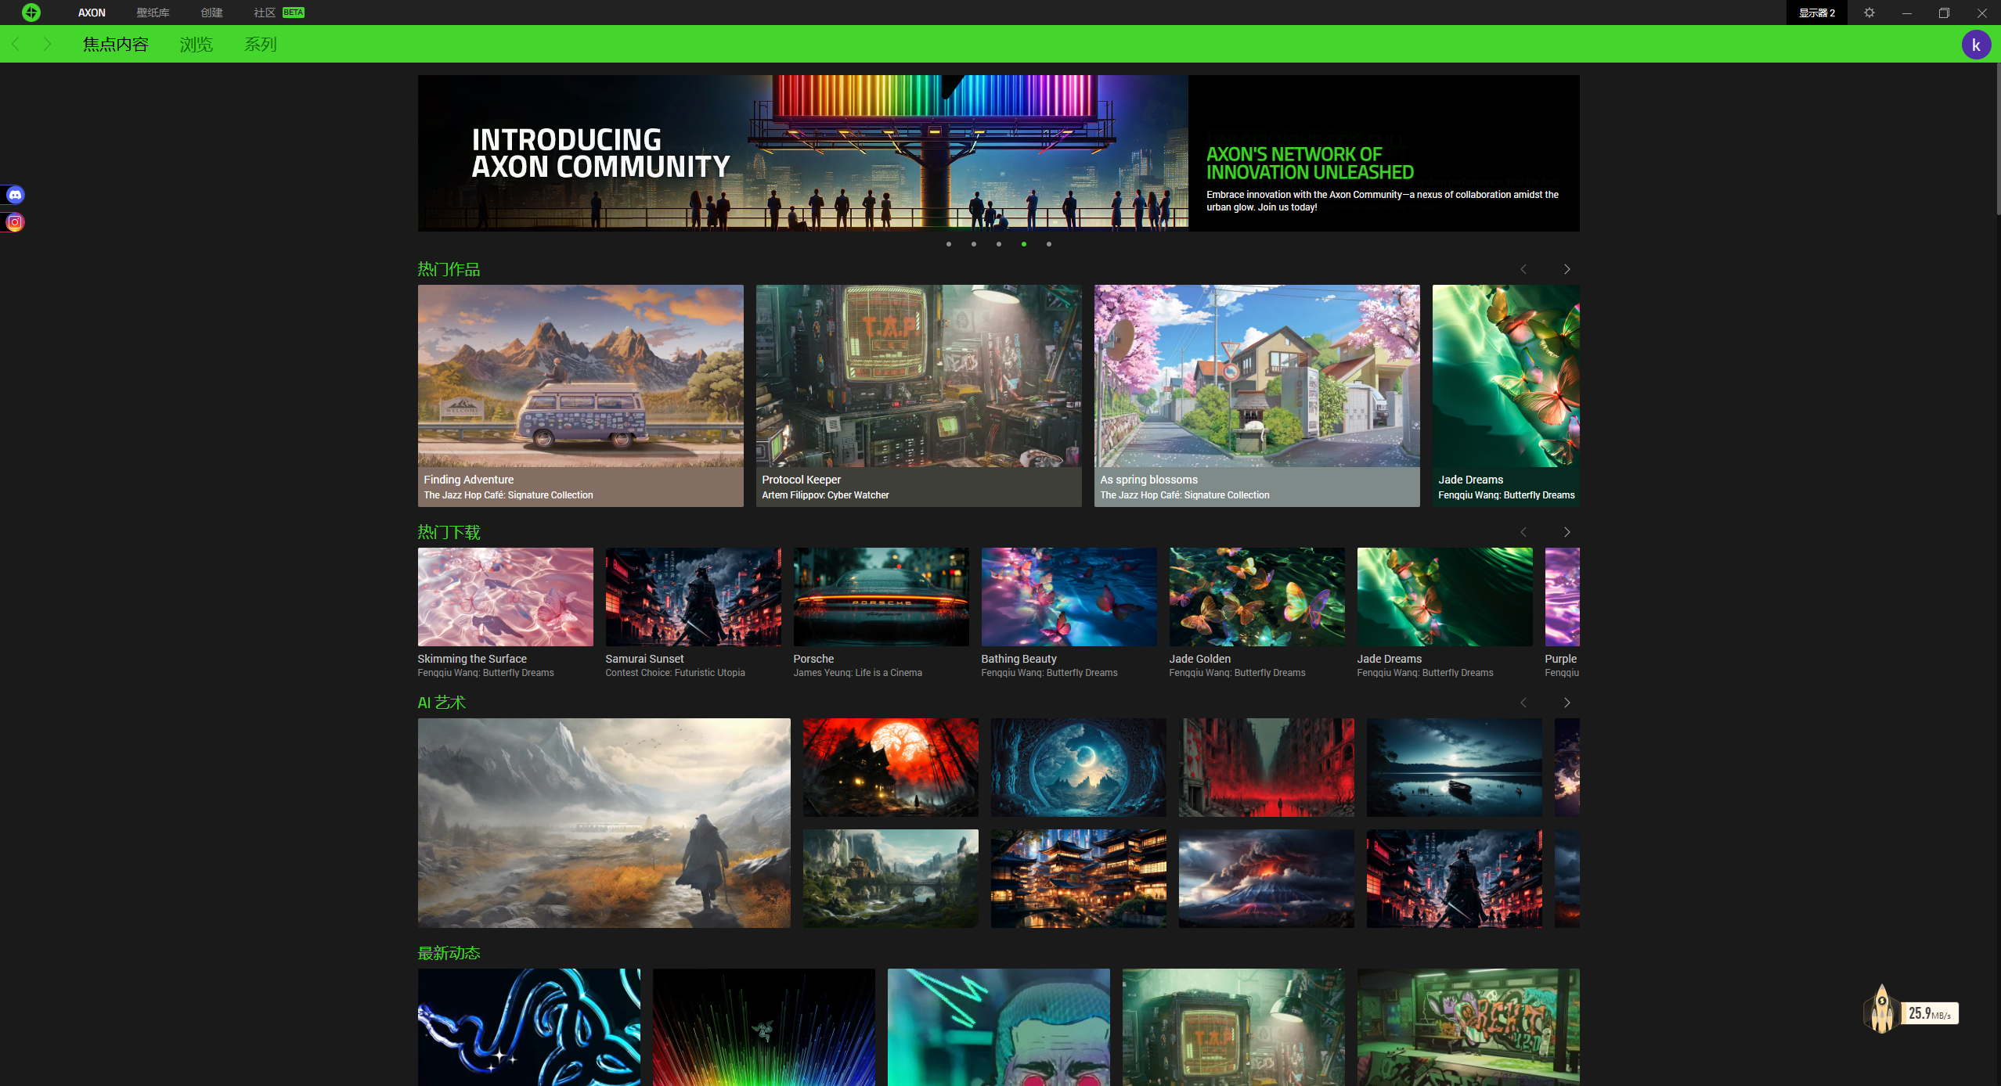Open the blue crescent moon cave AI artwork
This screenshot has width=2001, height=1086.
point(1079,768)
